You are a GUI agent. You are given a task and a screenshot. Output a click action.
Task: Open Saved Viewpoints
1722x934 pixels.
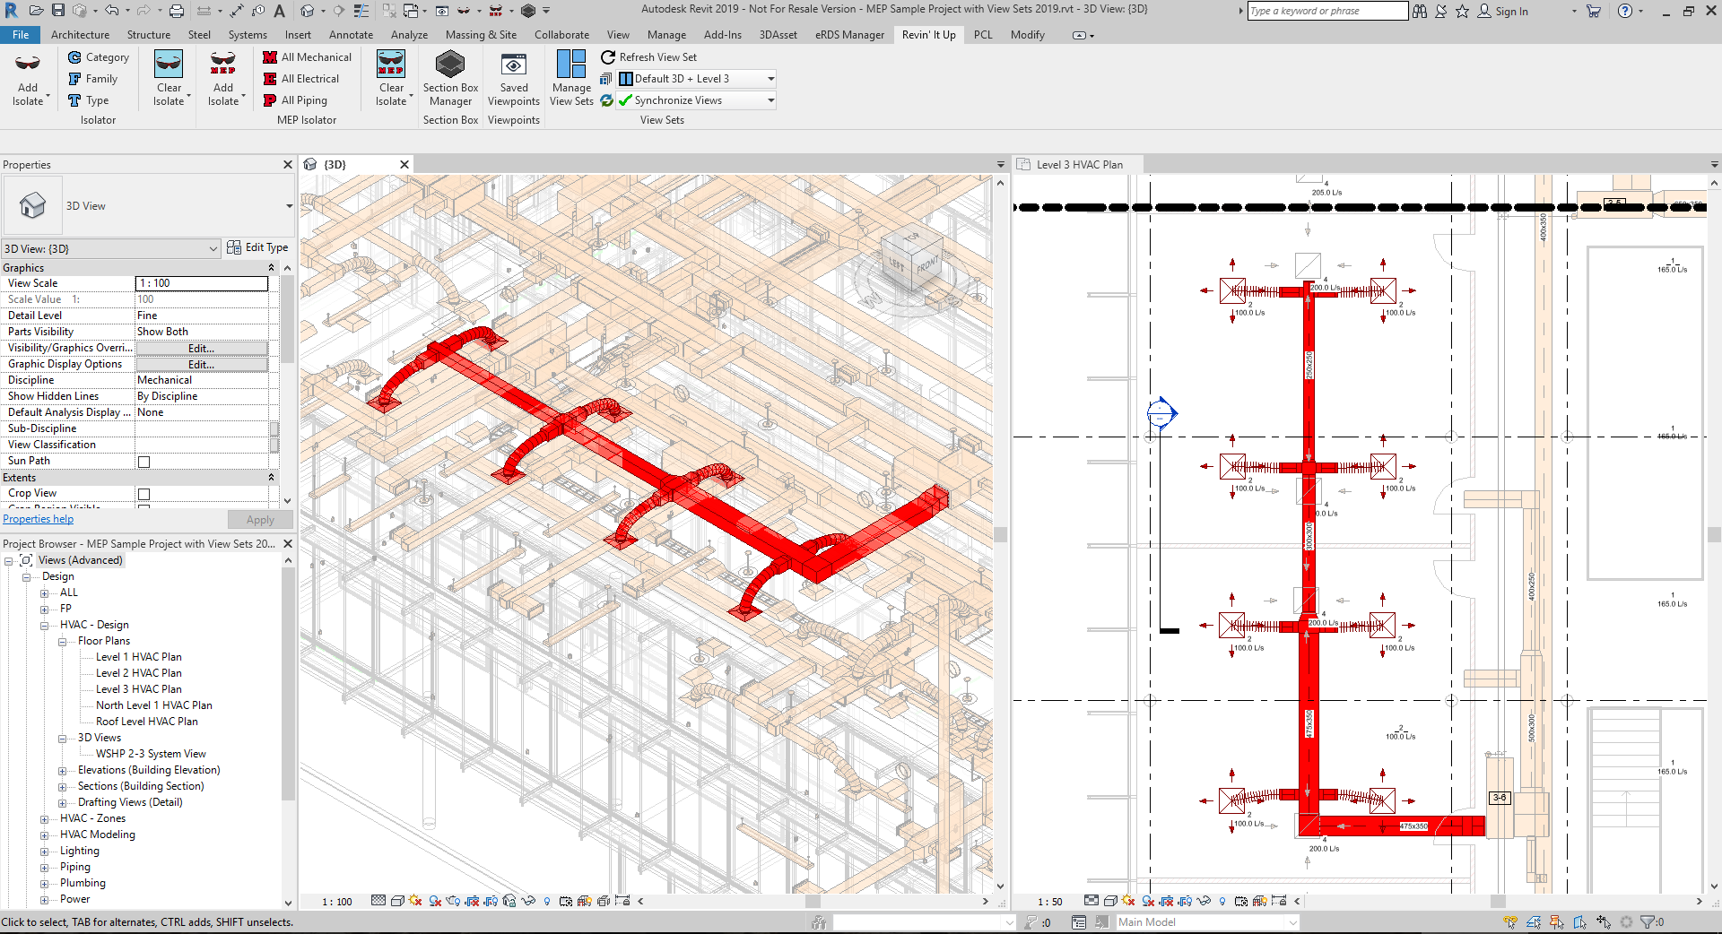point(514,79)
